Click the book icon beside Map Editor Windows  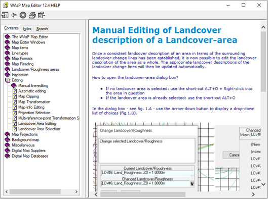8,42
